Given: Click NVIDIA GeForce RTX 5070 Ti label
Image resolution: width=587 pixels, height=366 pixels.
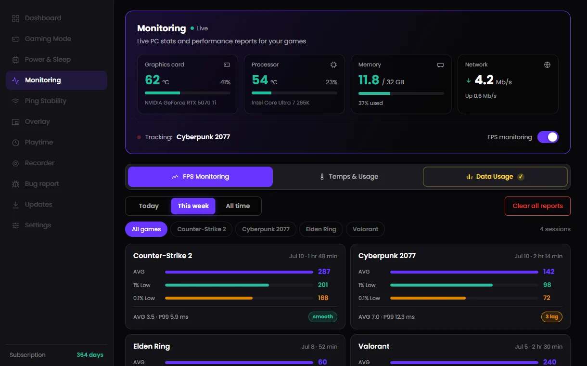Looking at the screenshot, I should coord(180,103).
